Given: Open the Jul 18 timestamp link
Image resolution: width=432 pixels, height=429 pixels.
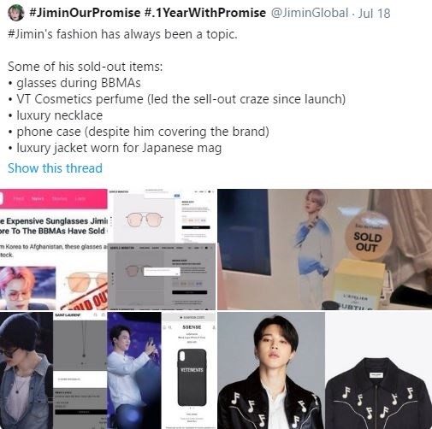Looking at the screenshot, I should point(374,14).
